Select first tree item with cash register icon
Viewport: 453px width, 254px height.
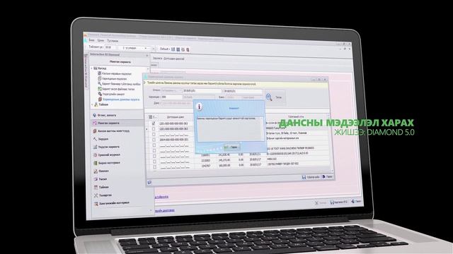[117, 73]
